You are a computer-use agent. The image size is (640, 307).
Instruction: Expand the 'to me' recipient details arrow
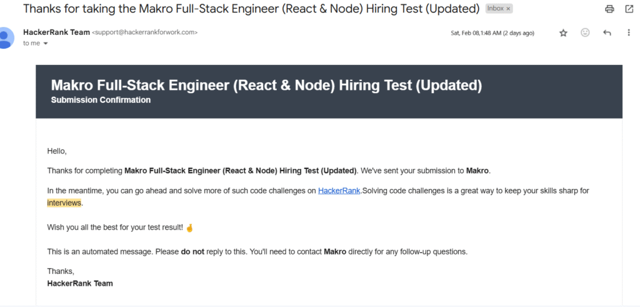(x=45, y=44)
